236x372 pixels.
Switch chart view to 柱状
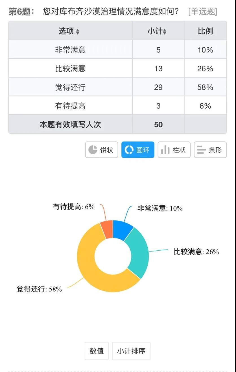point(174,150)
